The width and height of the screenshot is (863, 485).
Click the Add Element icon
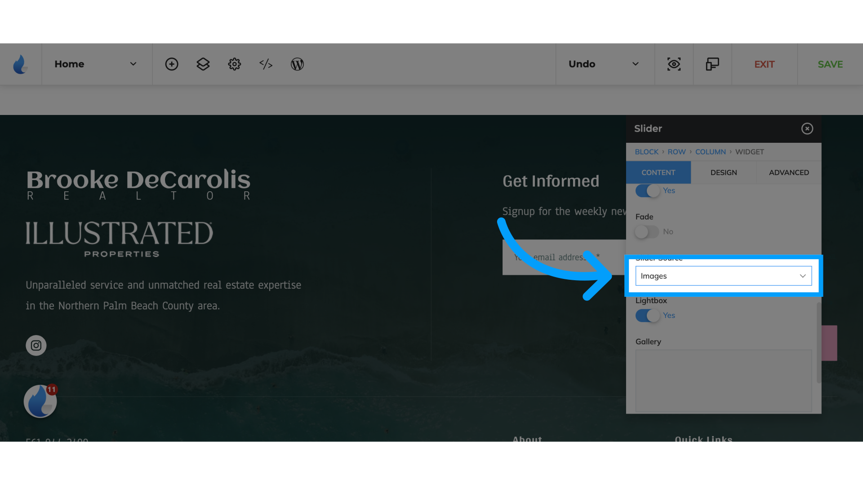(172, 64)
